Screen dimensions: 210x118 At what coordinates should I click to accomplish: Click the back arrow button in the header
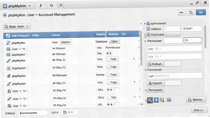[181, 13]
